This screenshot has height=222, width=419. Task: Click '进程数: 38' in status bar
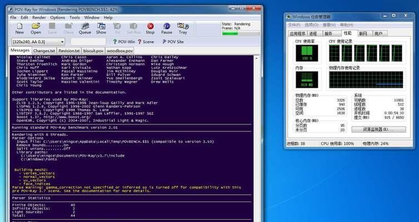[296, 144]
